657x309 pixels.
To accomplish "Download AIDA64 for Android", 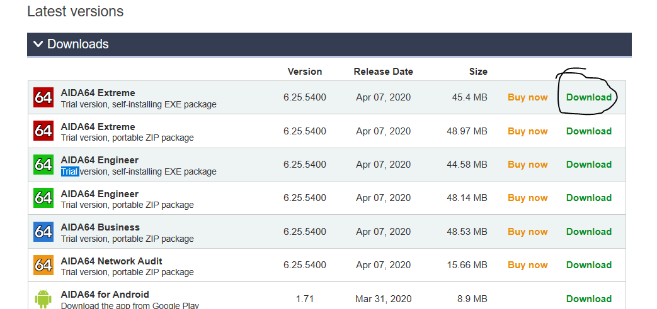I will (x=589, y=299).
